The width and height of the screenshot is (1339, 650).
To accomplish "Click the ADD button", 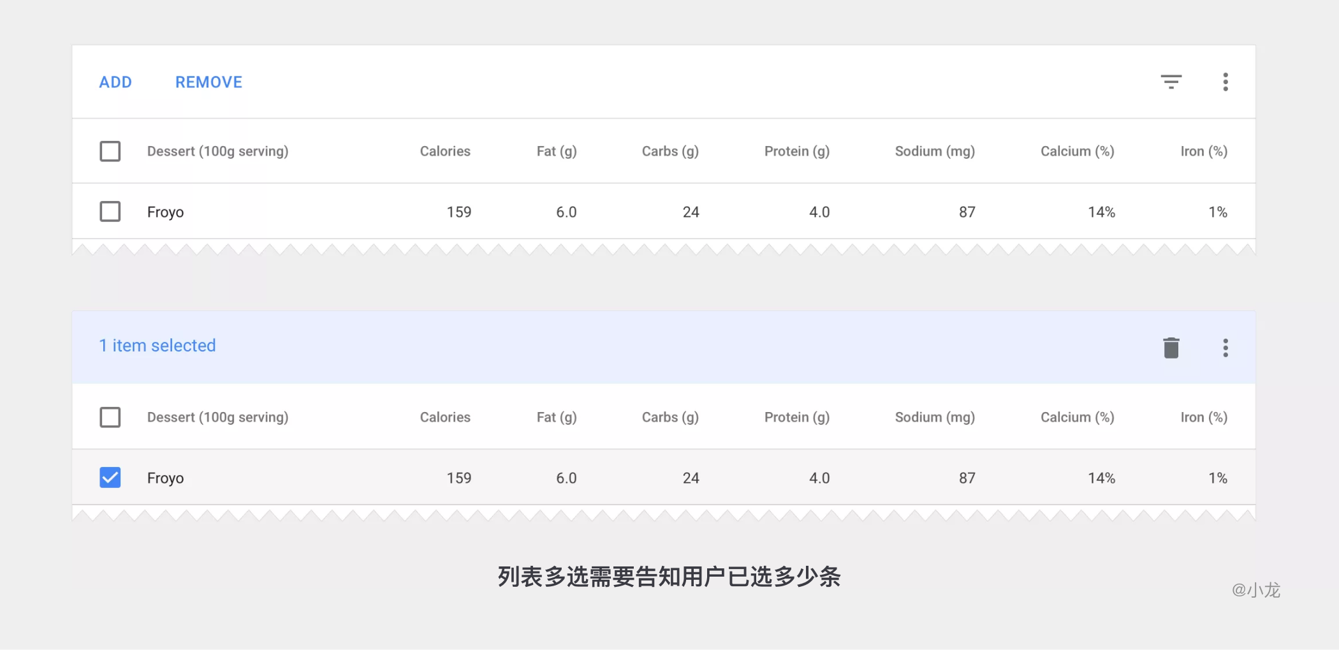I will click(115, 82).
